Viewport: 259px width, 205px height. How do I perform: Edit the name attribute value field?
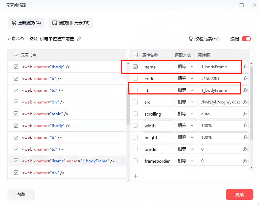click(220, 67)
